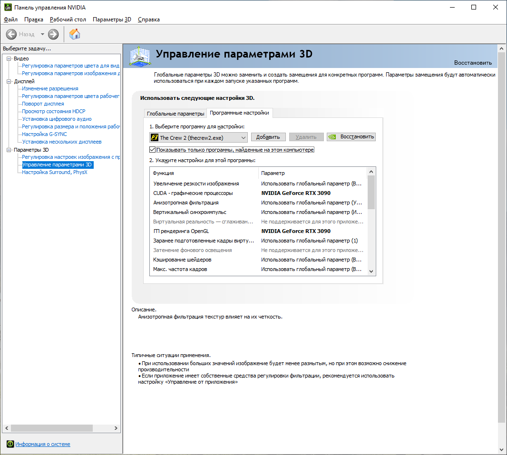Uncheck show only programs found on computer
The width and height of the screenshot is (507, 455).
[x=152, y=150]
